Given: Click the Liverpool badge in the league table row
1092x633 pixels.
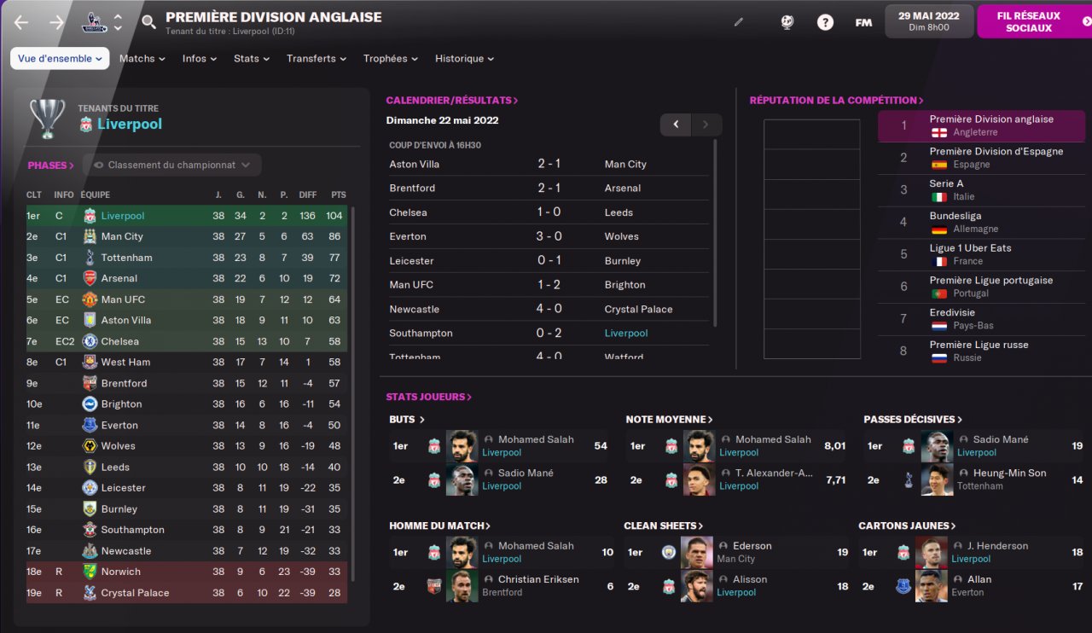Looking at the screenshot, I should 90,216.
